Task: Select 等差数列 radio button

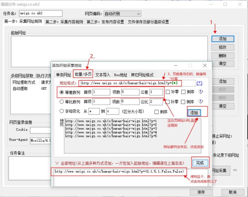Action: 62,92
